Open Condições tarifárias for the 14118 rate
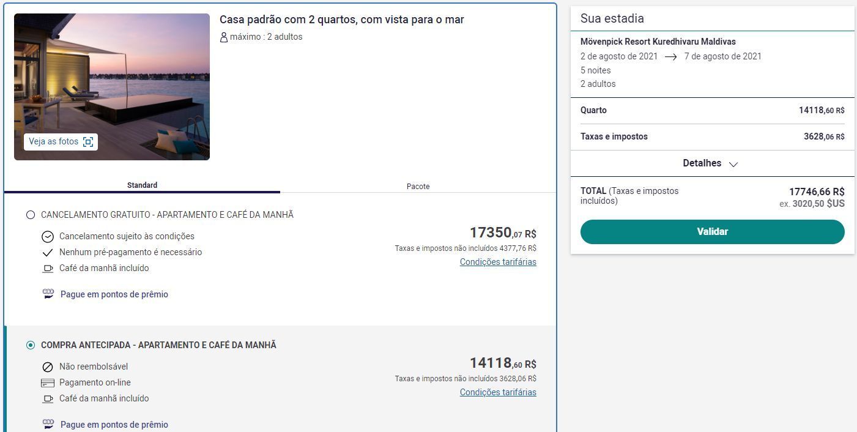 pos(498,392)
